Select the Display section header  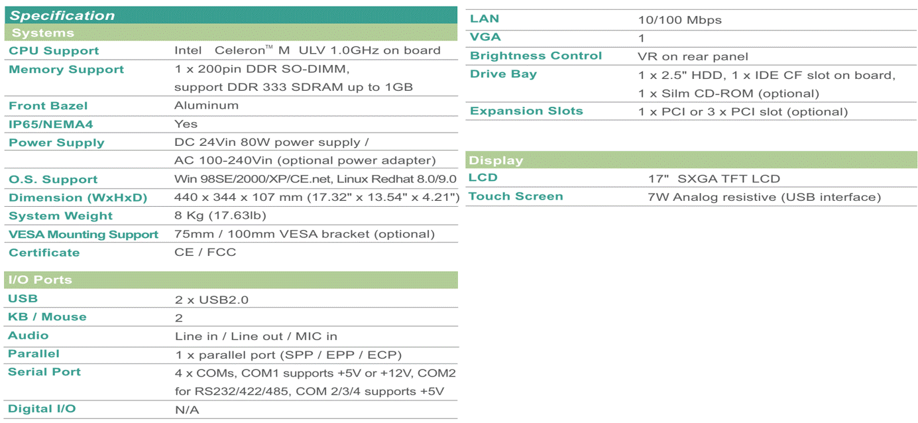pyautogui.click(x=691, y=160)
